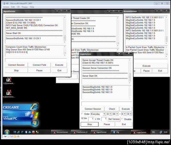Click the Vista orb on the Virtual PC banner
The image size is (171, 145).
[x=35, y=123]
